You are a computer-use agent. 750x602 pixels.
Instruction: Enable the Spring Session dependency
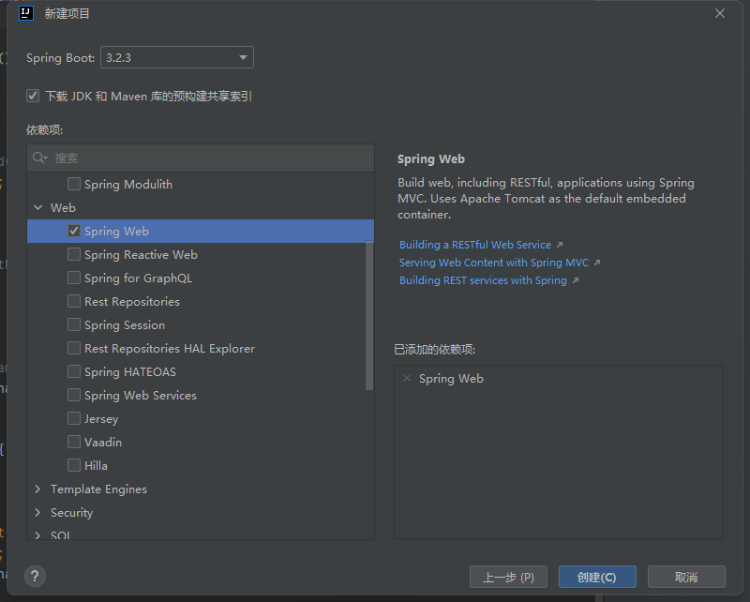click(74, 324)
